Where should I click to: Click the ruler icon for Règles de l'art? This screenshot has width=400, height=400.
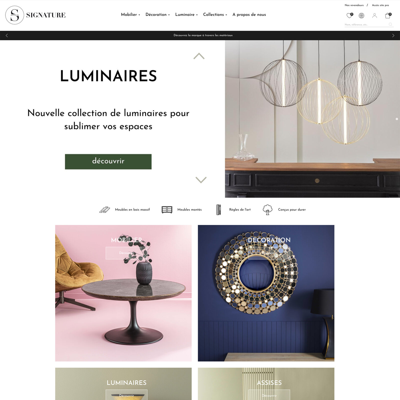tap(218, 210)
